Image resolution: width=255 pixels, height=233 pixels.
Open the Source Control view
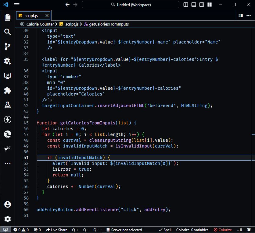pos(8,47)
